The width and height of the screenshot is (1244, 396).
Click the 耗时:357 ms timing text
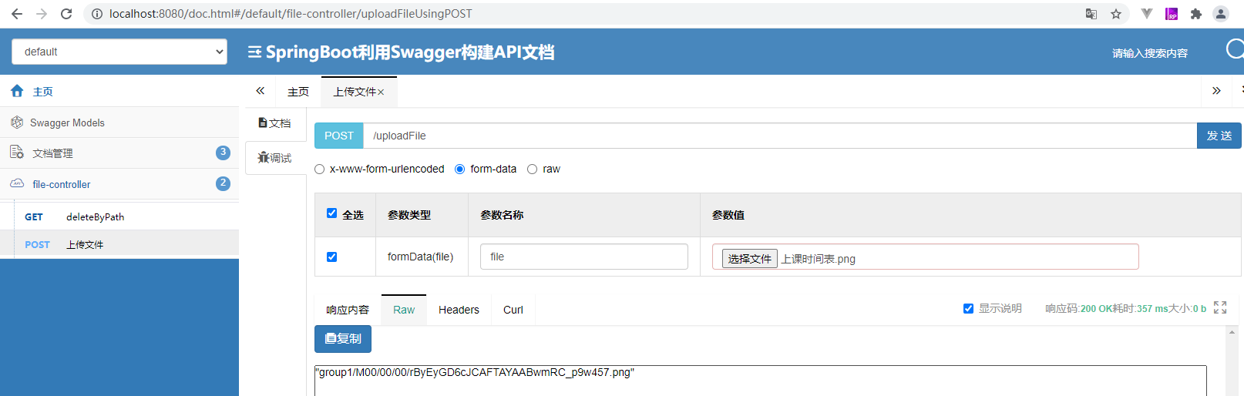(1140, 308)
